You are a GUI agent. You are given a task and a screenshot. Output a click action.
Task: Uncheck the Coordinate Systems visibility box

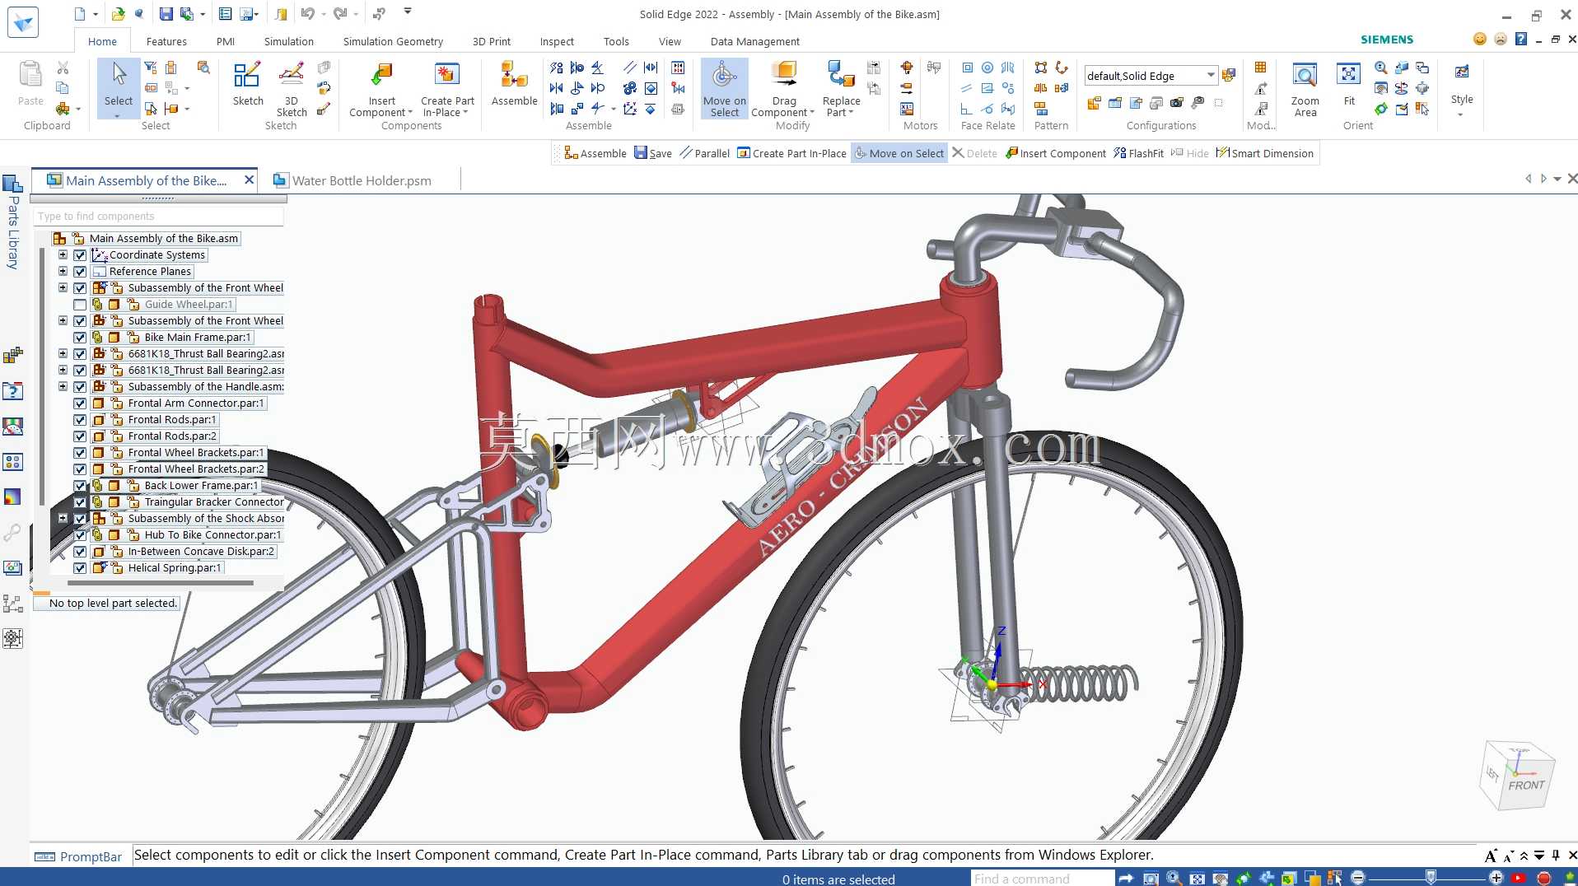[x=80, y=255]
